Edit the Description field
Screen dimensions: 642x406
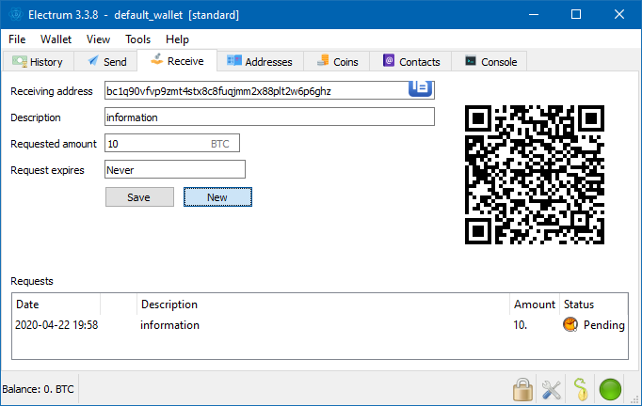point(269,117)
